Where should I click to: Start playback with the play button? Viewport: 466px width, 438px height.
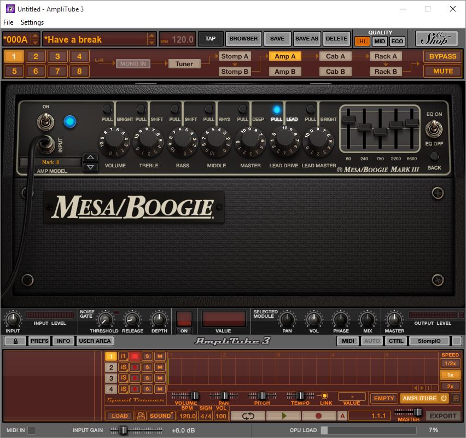[x=283, y=416]
